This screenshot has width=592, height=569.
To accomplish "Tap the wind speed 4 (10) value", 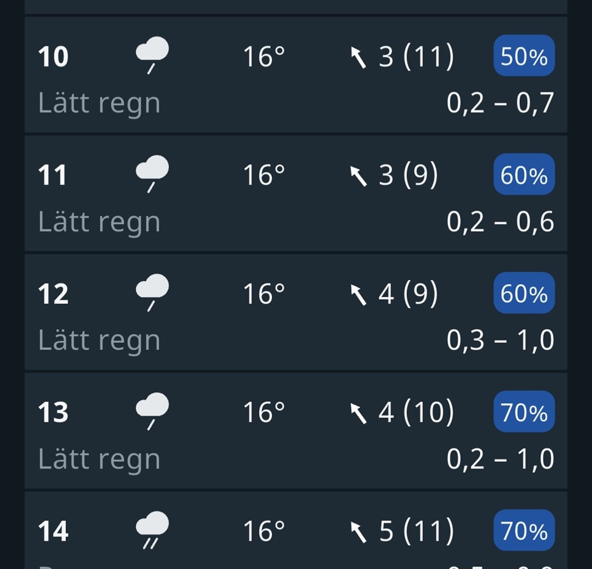I will (416, 412).
